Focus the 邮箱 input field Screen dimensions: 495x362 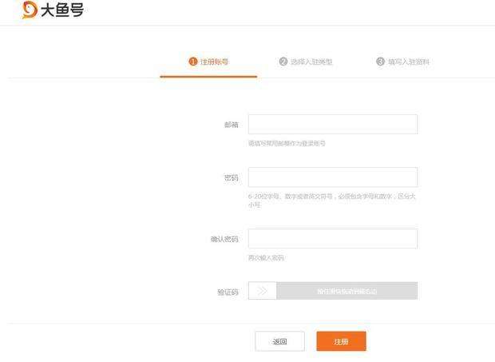332,124
